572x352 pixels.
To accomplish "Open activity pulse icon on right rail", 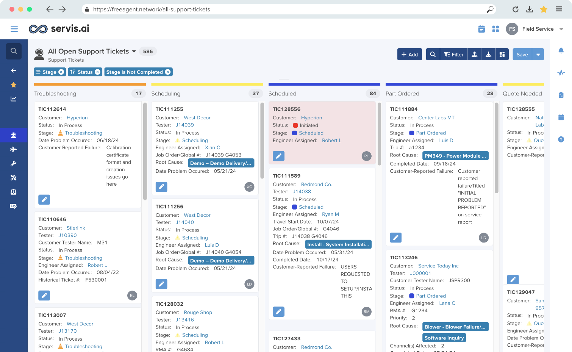I will (x=561, y=73).
